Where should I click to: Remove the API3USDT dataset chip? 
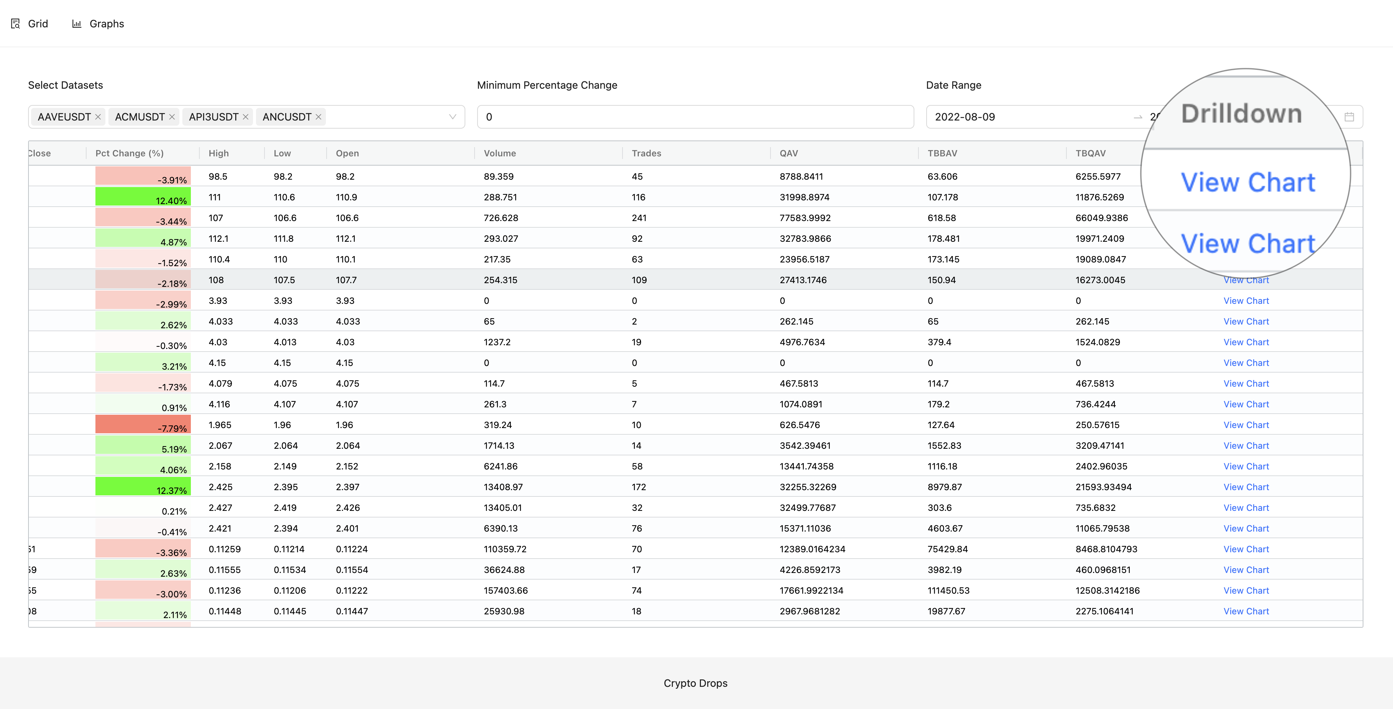click(x=246, y=117)
